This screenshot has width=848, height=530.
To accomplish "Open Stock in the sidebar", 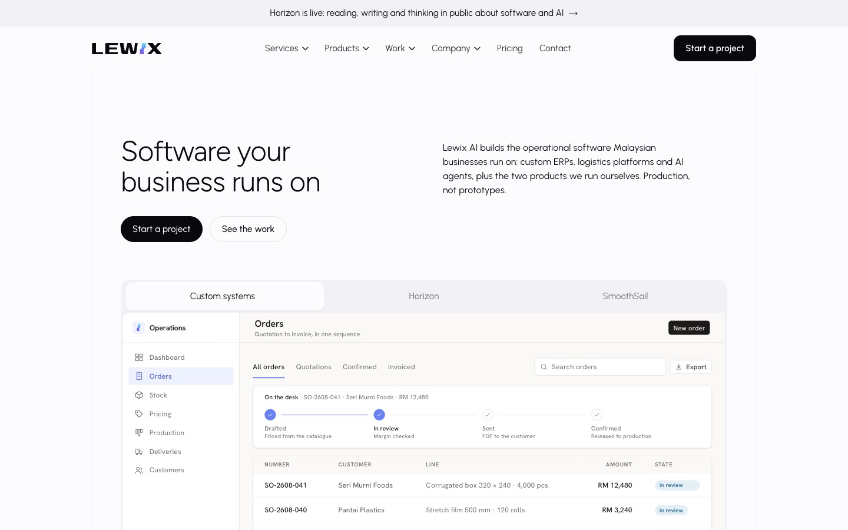I will [x=181, y=395].
